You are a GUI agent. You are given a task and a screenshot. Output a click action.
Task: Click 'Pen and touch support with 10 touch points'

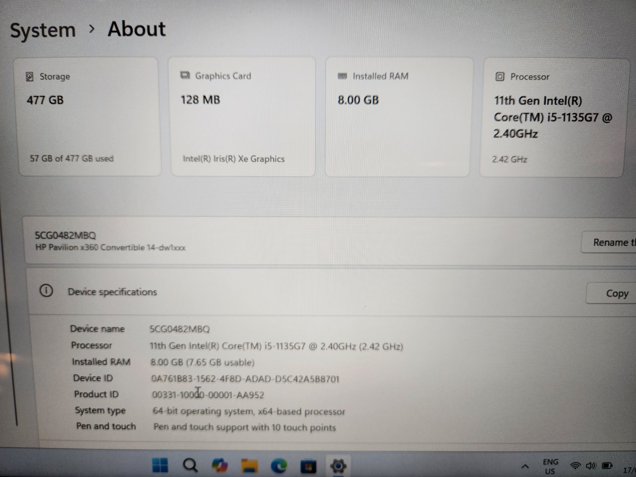pyautogui.click(x=244, y=427)
